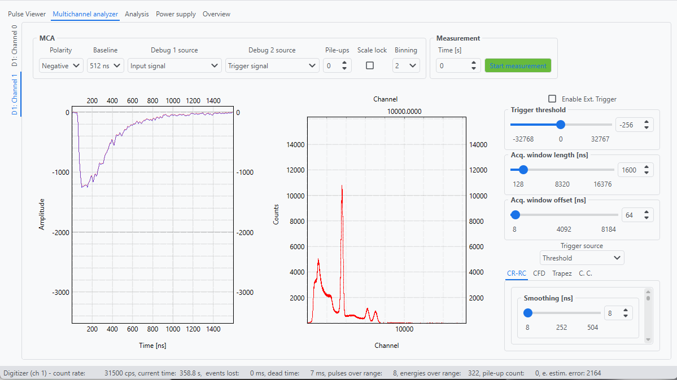Switch to the Trapez filter tab
Image resolution: width=677 pixels, height=380 pixels.
tap(562, 273)
